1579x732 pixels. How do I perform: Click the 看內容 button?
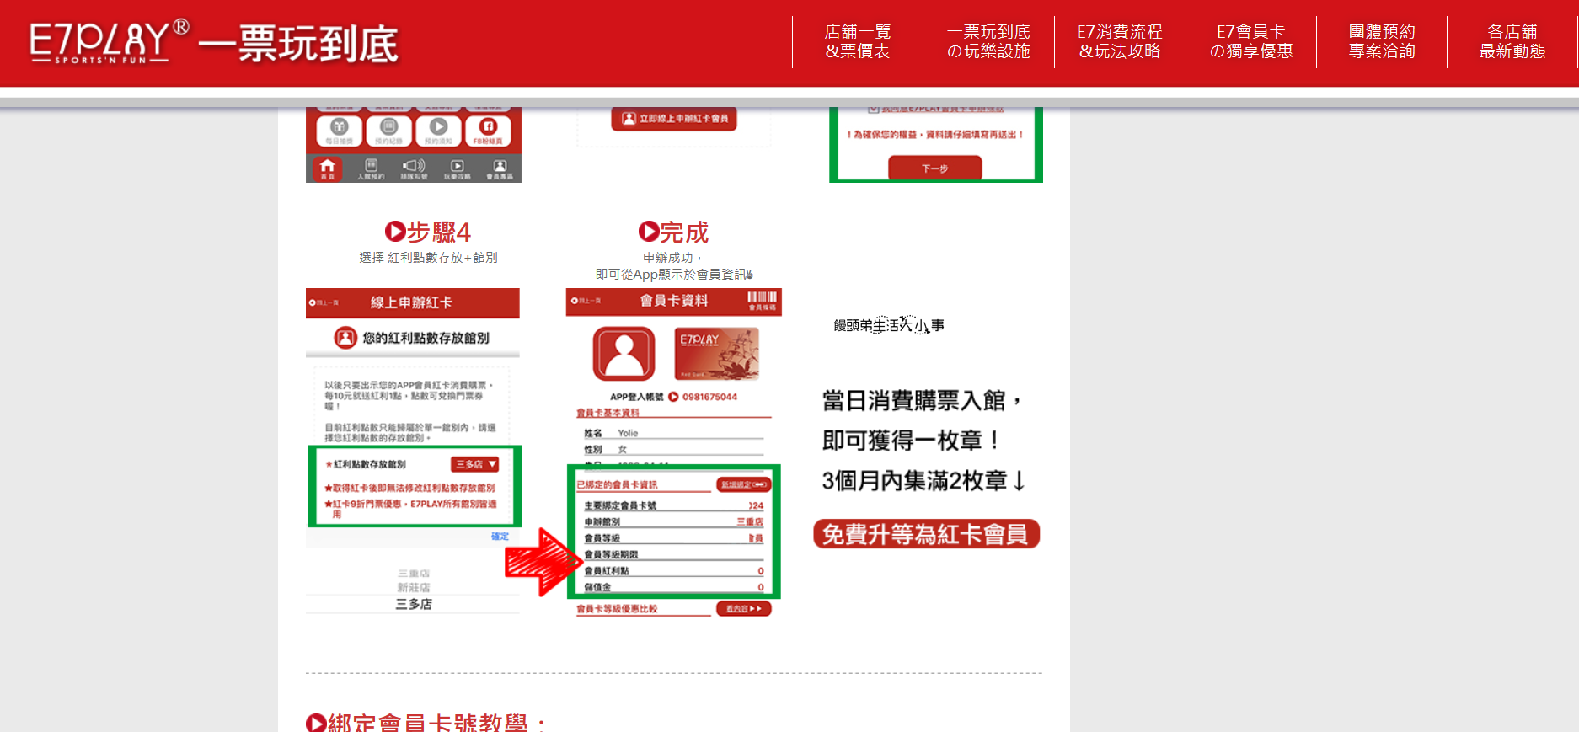[743, 608]
